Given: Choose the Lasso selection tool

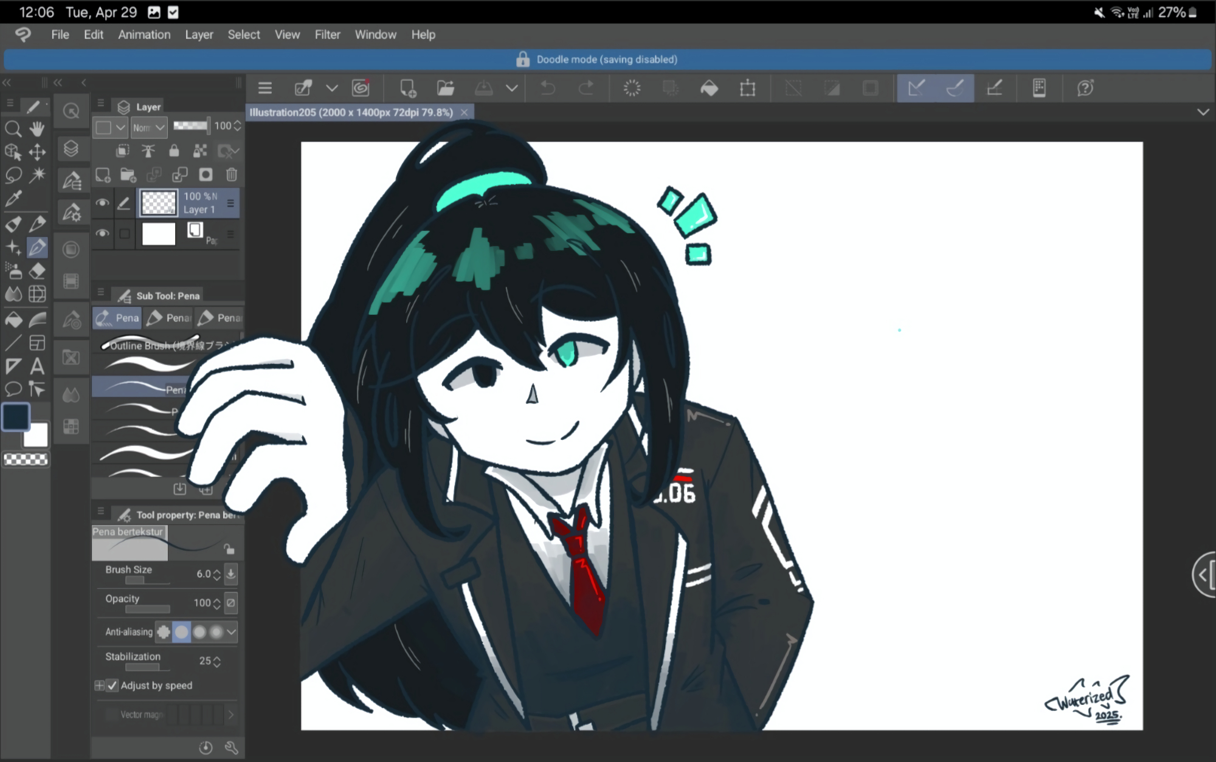Looking at the screenshot, I should point(13,176).
